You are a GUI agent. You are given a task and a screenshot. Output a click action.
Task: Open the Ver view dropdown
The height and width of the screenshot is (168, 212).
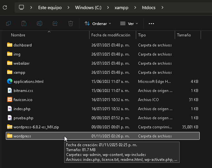click(x=129, y=24)
